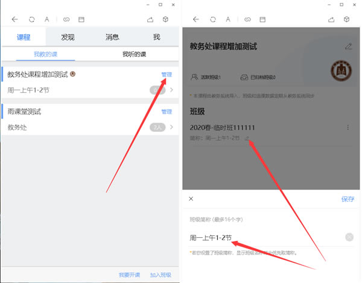This screenshot has width=362, height=283.
Task: Click the share icon in left window
Action: point(150,19)
